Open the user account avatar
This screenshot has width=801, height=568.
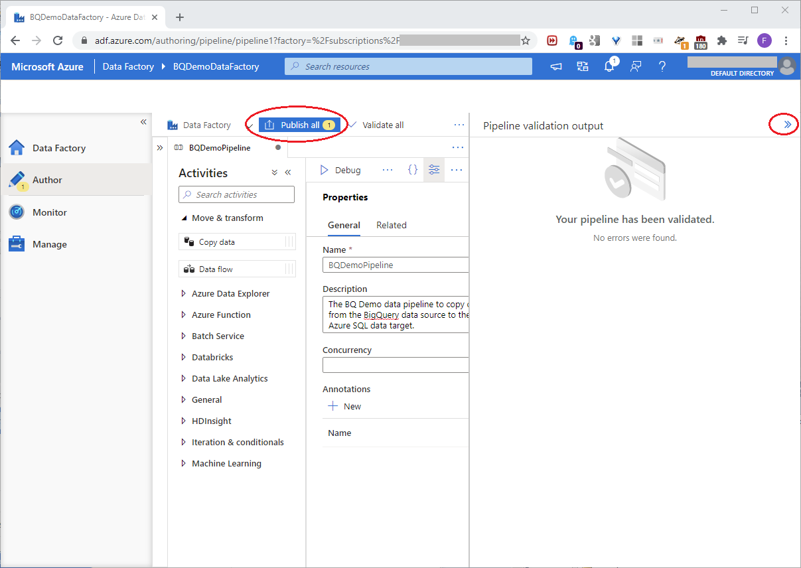pyautogui.click(x=787, y=66)
